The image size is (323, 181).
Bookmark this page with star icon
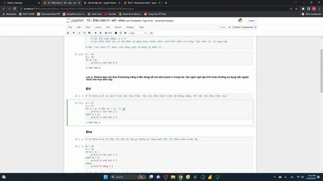[x=296, y=9]
